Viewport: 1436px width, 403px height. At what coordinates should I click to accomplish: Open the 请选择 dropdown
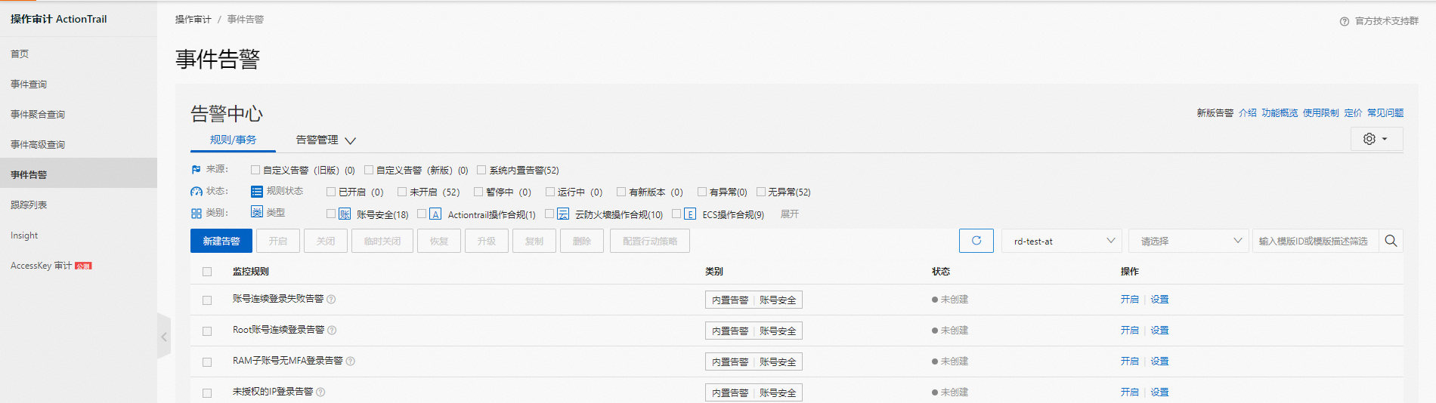1189,241
